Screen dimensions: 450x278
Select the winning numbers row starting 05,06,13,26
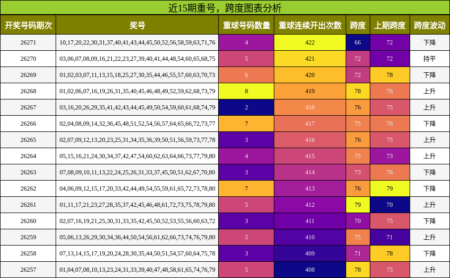[137, 237]
